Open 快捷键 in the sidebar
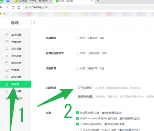The image size is (154, 131). [x=15, y=70]
